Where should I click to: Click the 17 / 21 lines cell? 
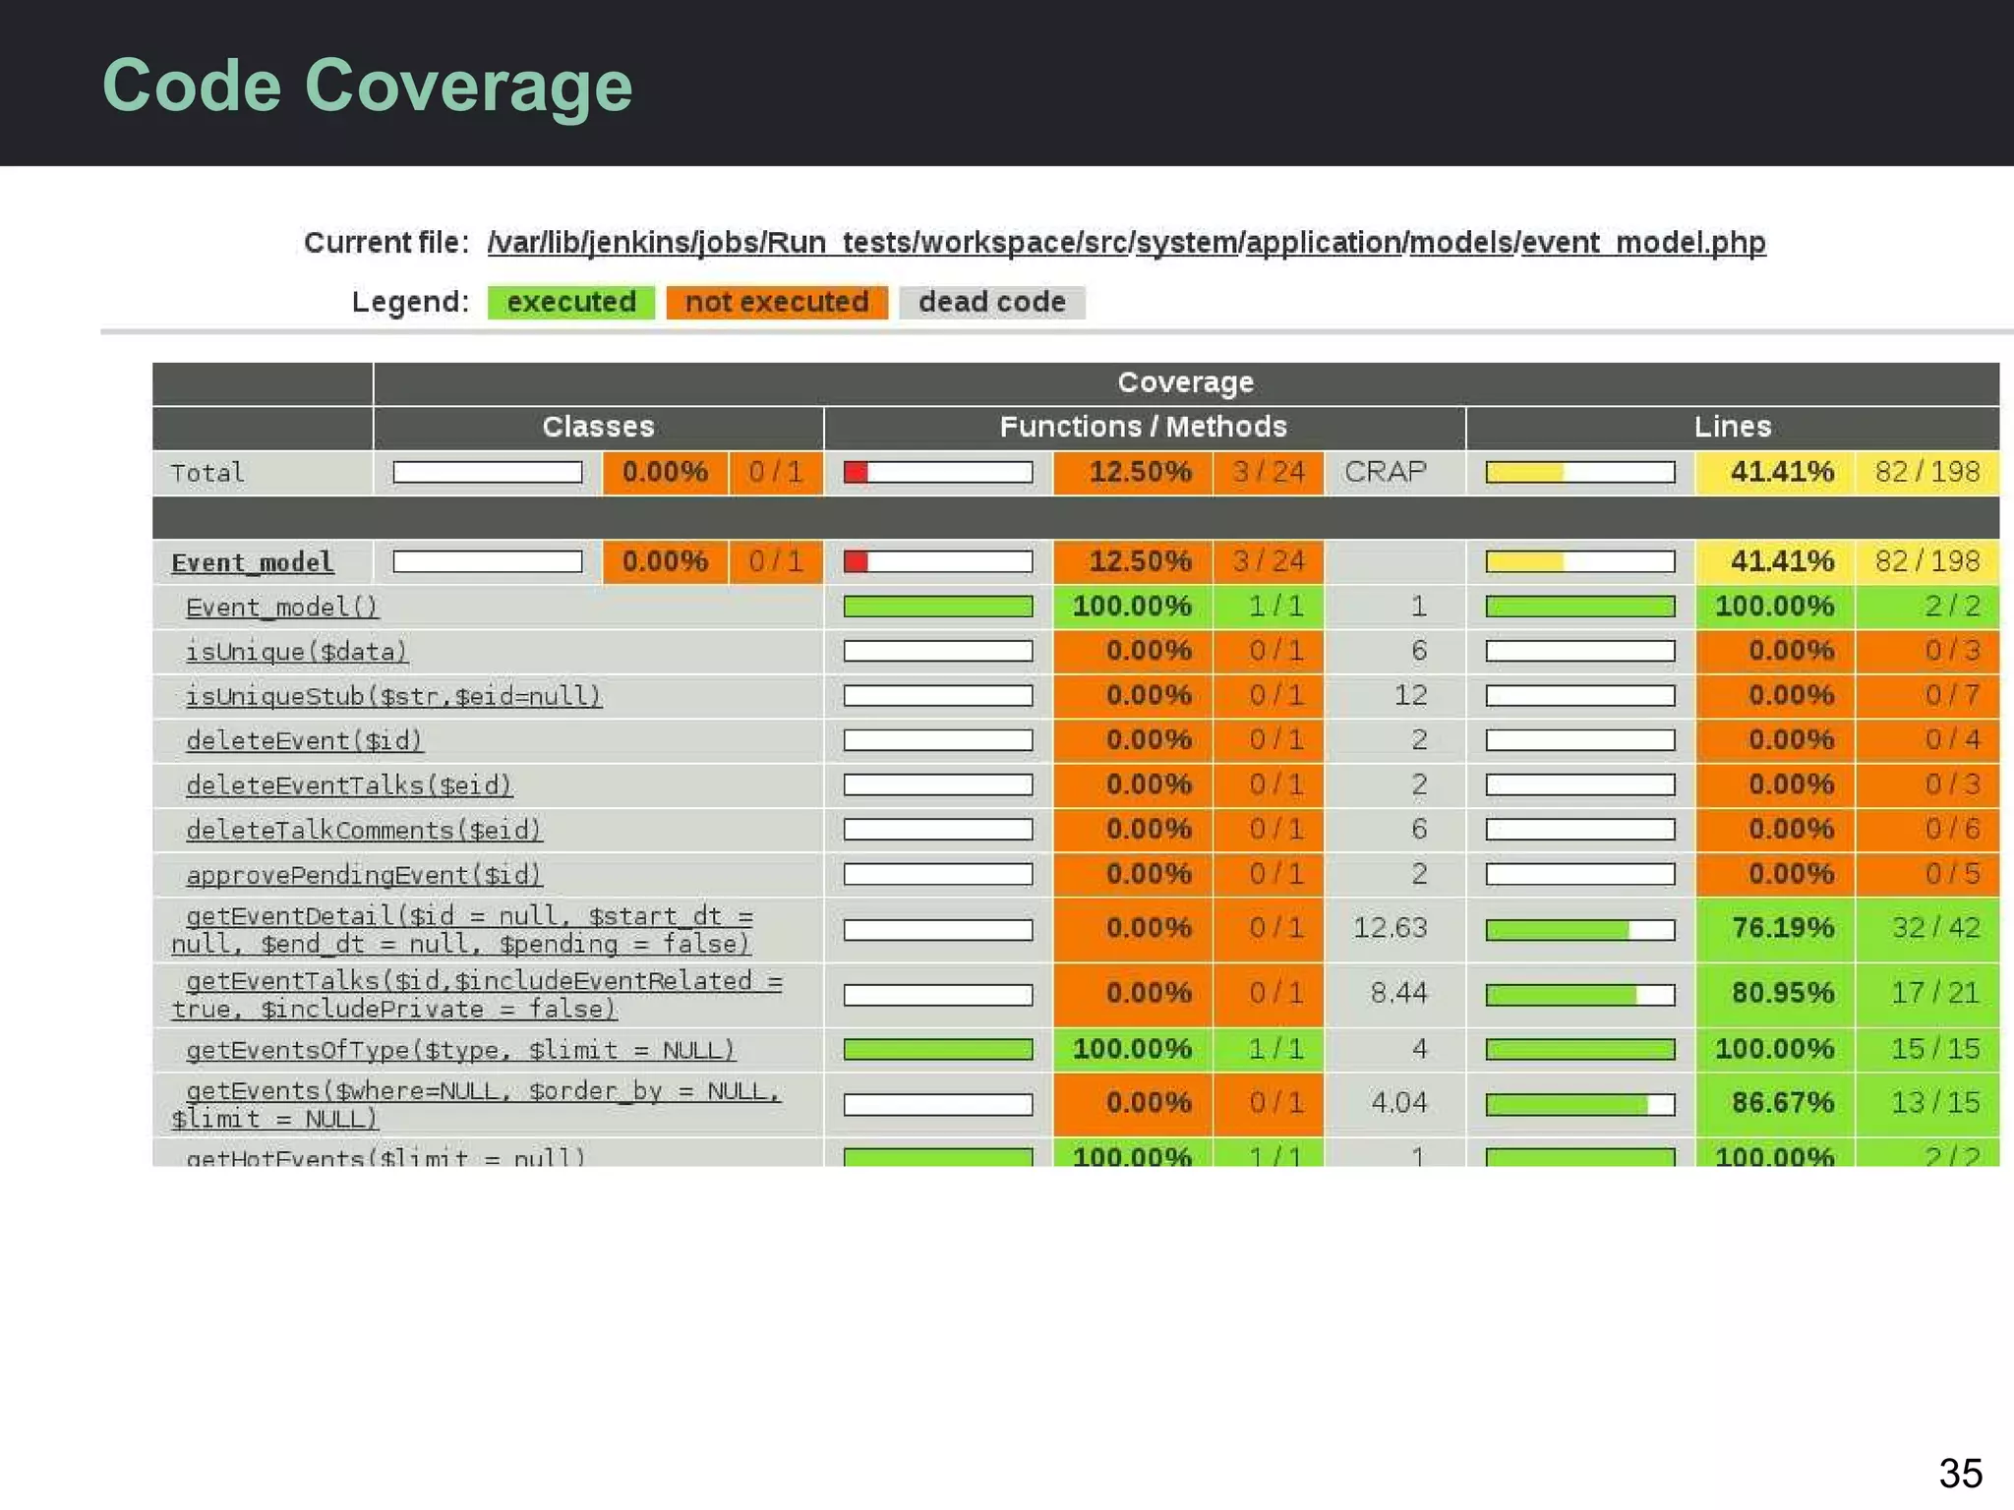pos(1927,993)
